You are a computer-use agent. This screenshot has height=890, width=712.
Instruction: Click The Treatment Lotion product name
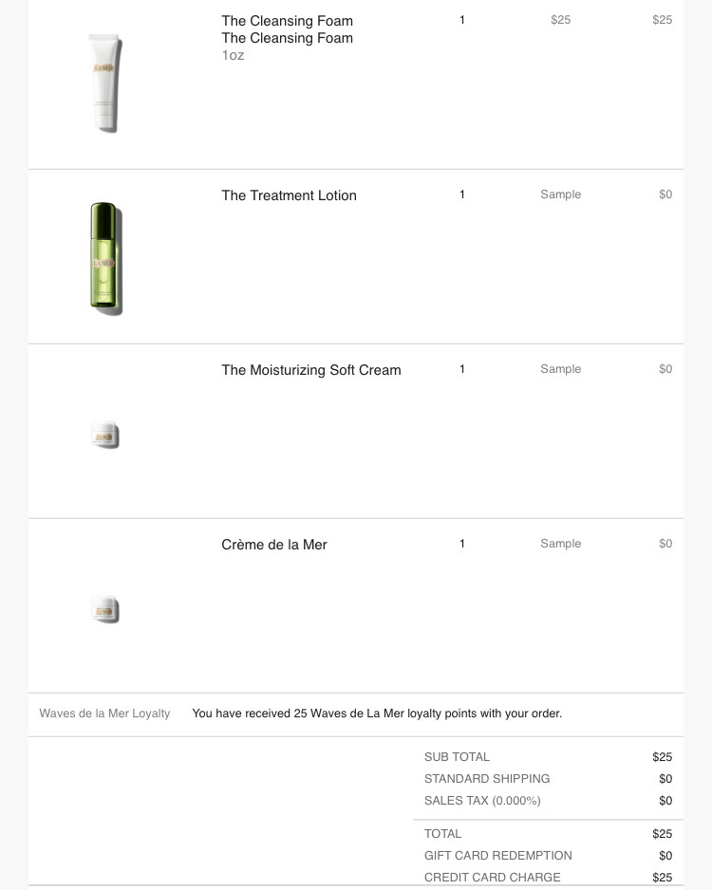[289, 195]
